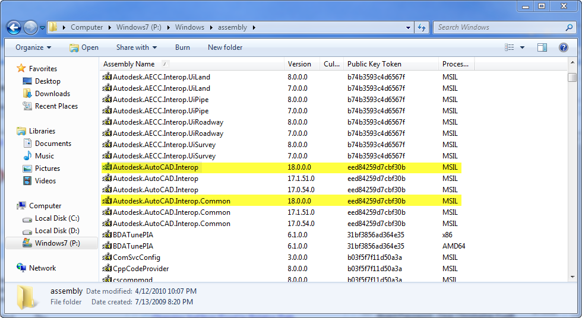Image resolution: width=582 pixels, height=318 pixels.
Task: Click the token cell eed84259d7cbf30b for version 17.0.54.0 Common
Action: click(x=377, y=224)
